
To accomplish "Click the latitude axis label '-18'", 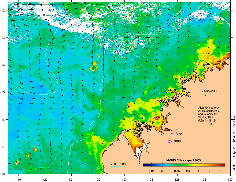I will point(3,174).
